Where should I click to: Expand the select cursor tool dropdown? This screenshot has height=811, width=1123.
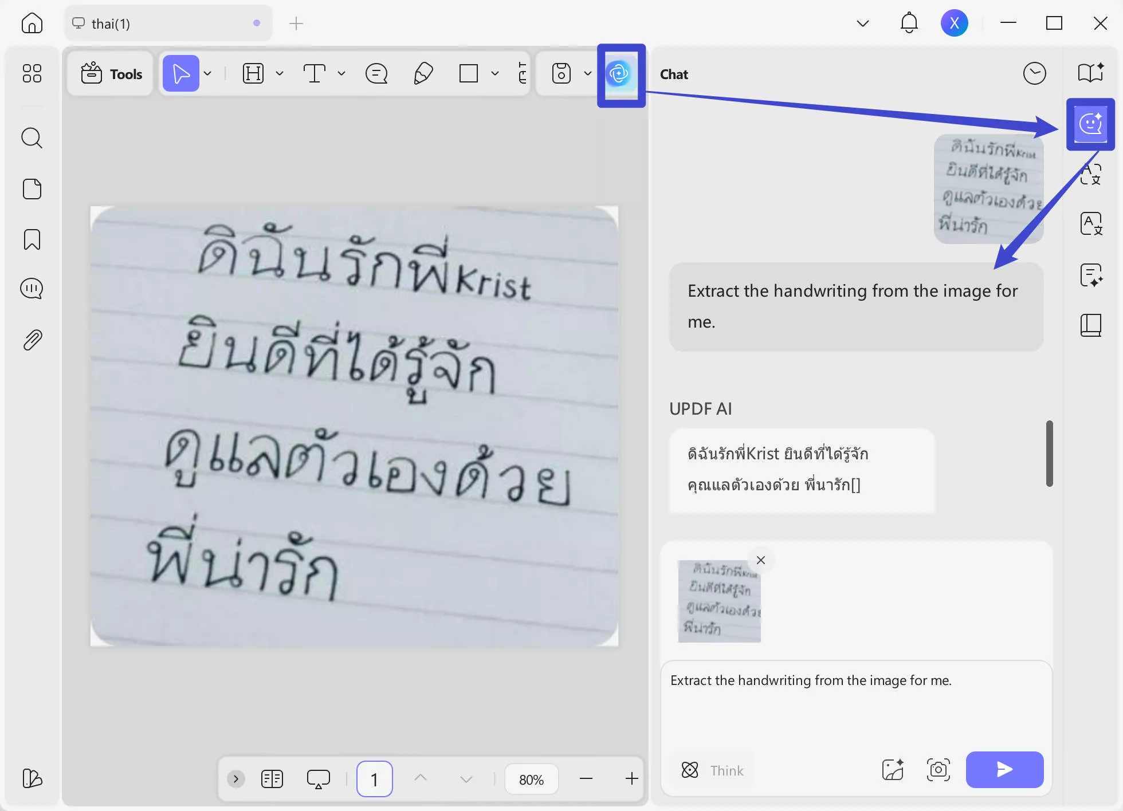tap(207, 73)
